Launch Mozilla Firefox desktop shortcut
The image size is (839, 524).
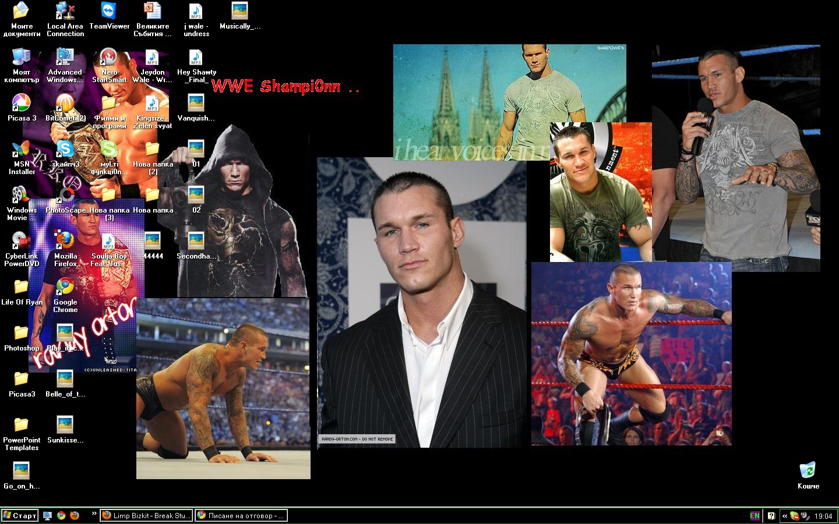pyautogui.click(x=65, y=249)
